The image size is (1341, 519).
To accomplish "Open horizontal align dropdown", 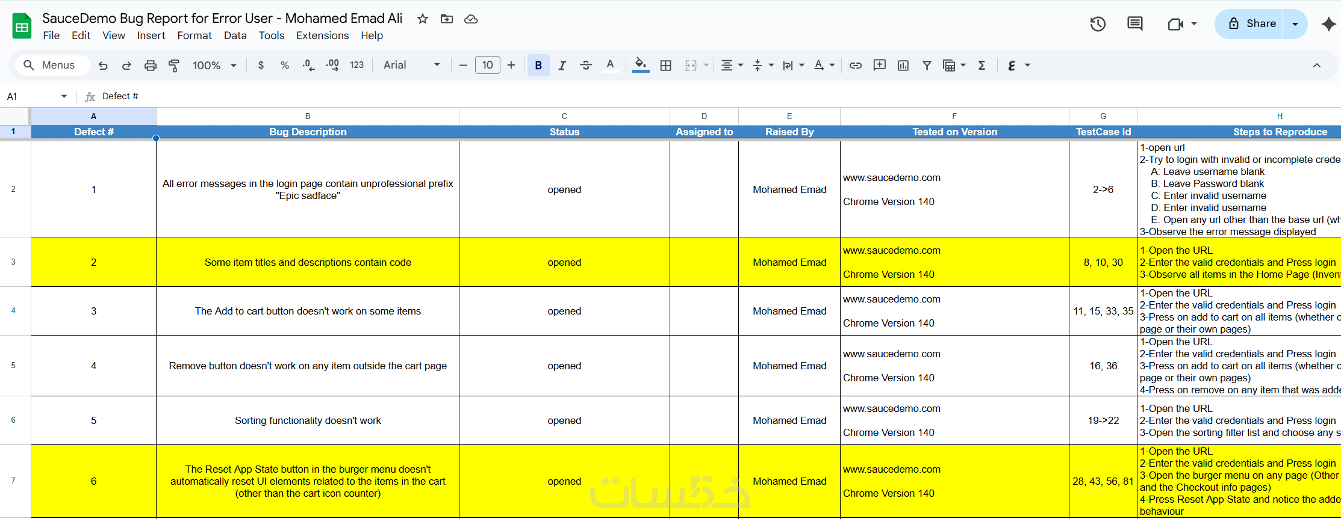I will [x=732, y=66].
